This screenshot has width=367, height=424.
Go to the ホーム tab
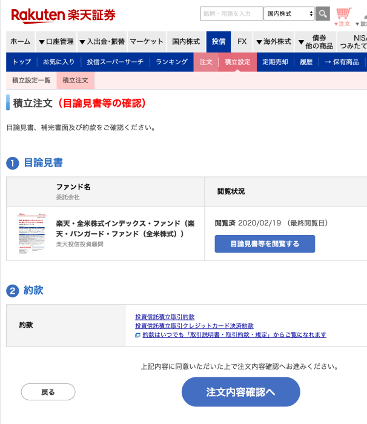point(20,42)
